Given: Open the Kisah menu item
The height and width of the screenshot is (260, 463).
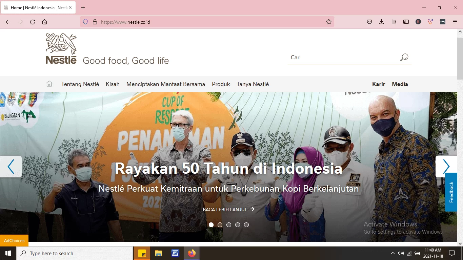Looking at the screenshot, I should [x=113, y=84].
